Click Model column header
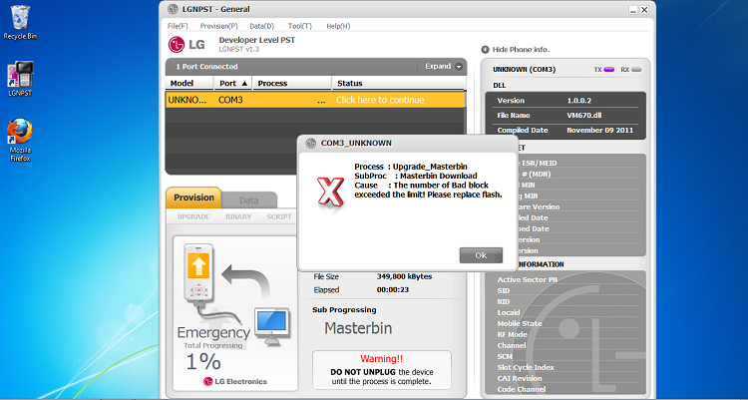This screenshot has height=400, width=748. pos(189,83)
